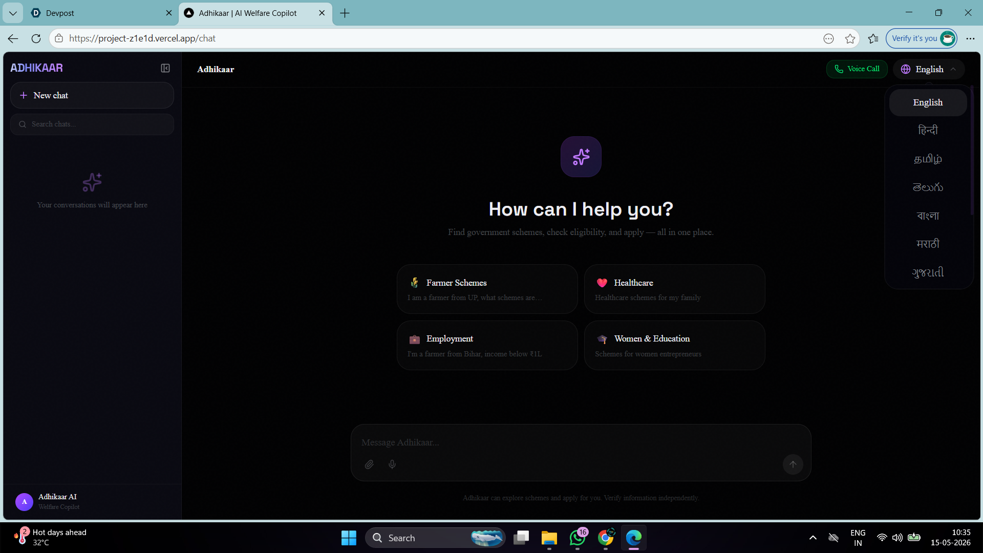Collapse the sidebar with the panel icon
The image size is (983, 553).
tap(165, 68)
